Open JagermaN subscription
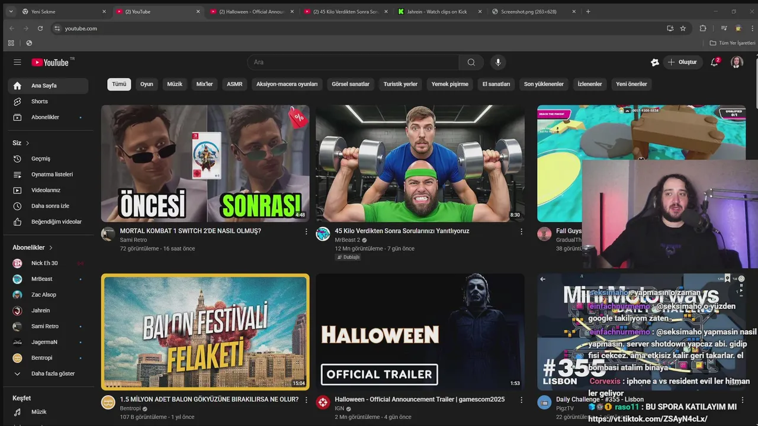 [48, 342]
